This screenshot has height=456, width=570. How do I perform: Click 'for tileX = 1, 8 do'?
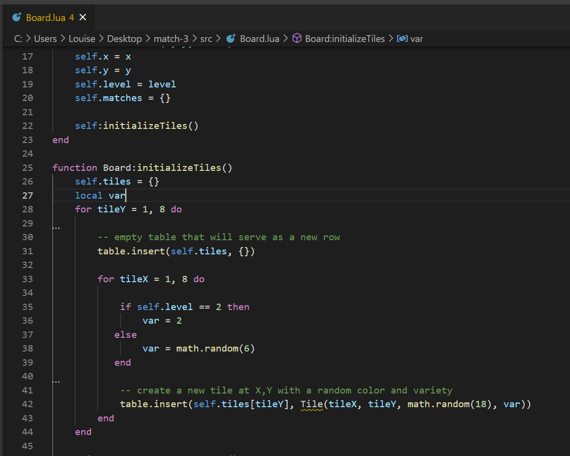[x=151, y=279]
